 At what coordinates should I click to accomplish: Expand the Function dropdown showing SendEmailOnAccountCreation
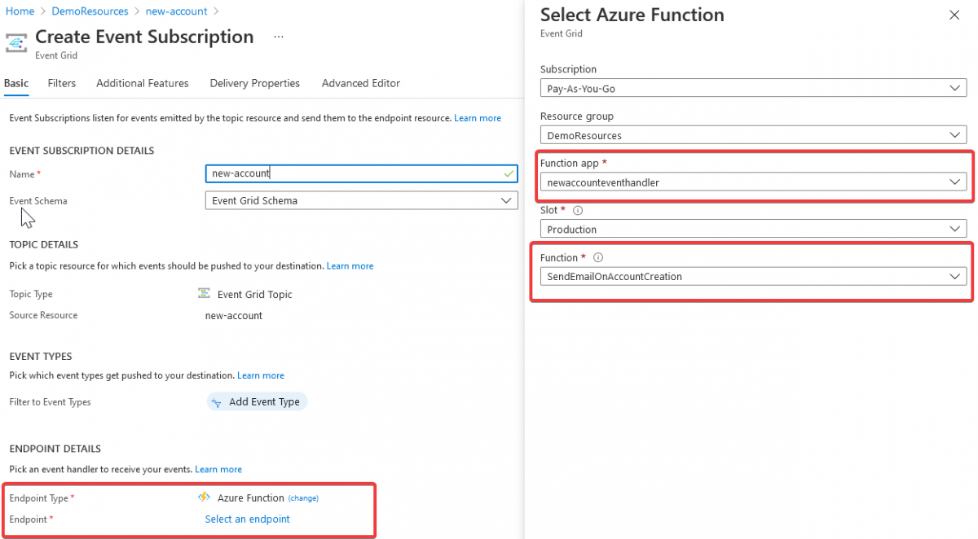coord(954,276)
